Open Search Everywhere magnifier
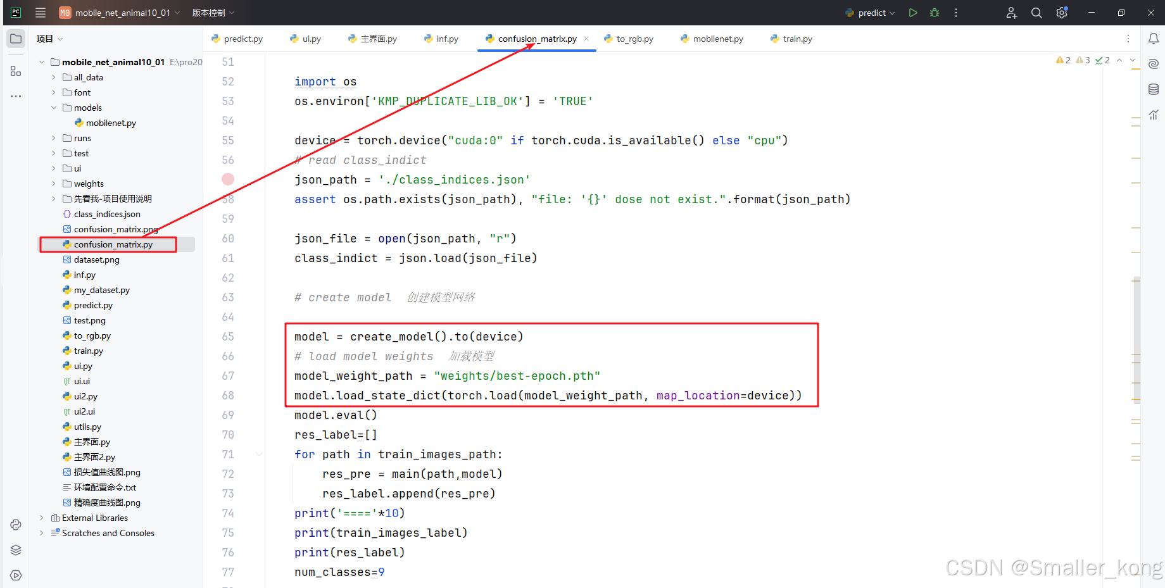 1036,13
